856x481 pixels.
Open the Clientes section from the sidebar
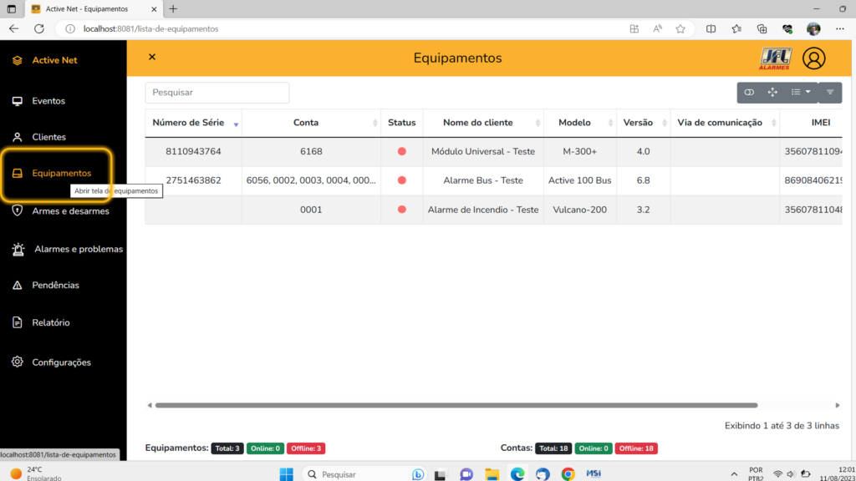click(x=18, y=136)
